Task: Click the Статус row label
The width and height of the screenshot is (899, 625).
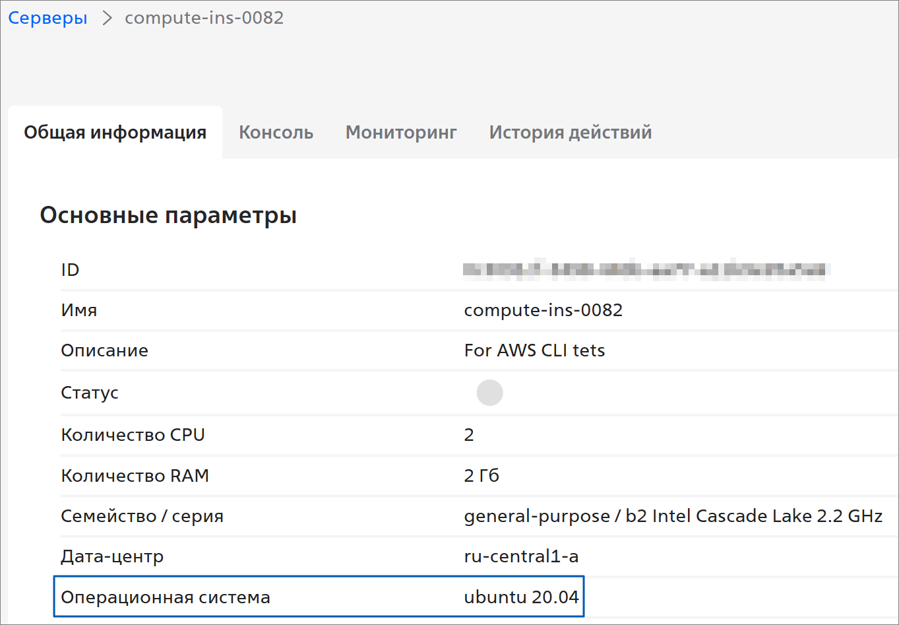Action: click(90, 393)
